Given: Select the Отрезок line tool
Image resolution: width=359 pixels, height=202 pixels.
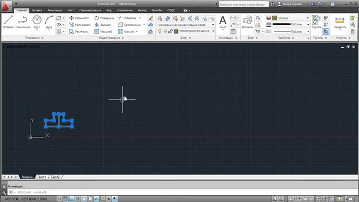Looking at the screenshot, I should [x=8, y=22].
